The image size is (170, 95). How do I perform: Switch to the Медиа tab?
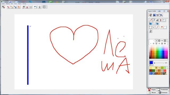tap(152, 93)
